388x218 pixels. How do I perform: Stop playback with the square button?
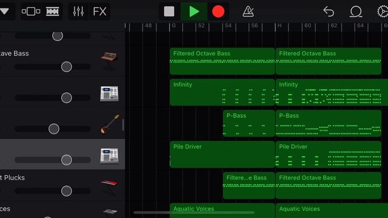(169, 12)
